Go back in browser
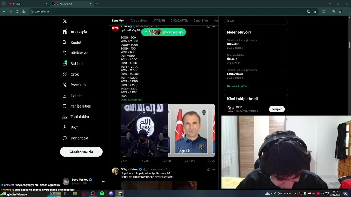The height and width of the screenshot is (197, 351). pos(4,11)
